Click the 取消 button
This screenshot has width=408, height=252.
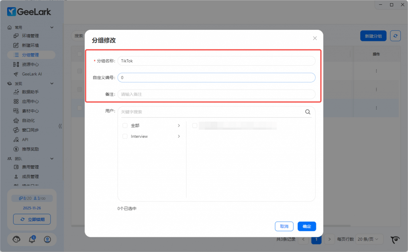click(x=284, y=226)
